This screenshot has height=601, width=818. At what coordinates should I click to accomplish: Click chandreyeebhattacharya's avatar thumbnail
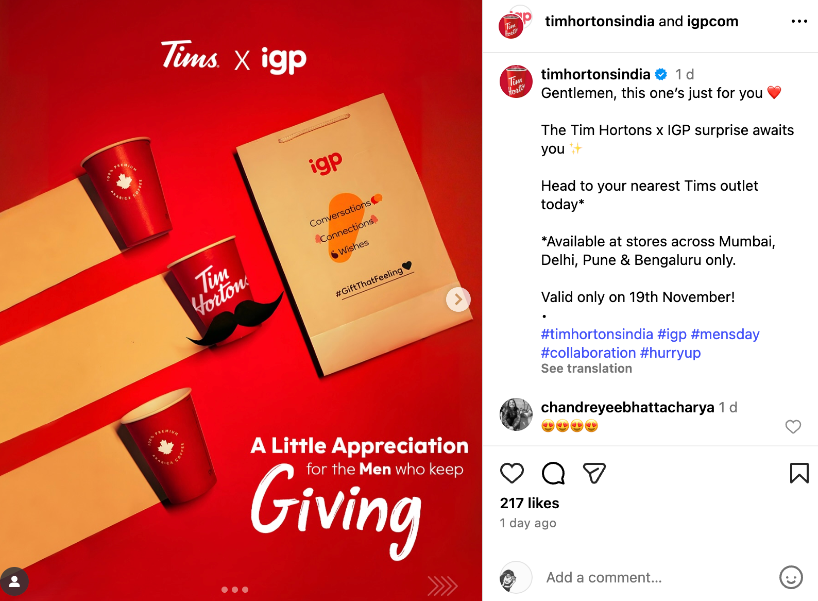516,414
